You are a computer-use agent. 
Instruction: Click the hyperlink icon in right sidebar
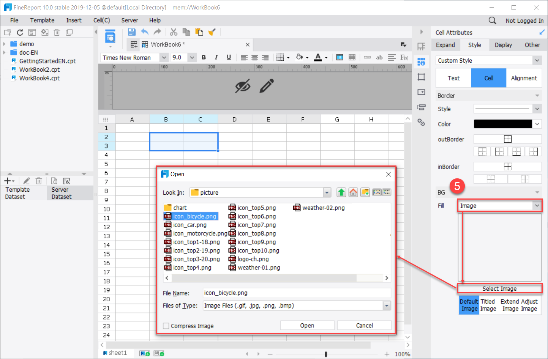tap(421, 123)
